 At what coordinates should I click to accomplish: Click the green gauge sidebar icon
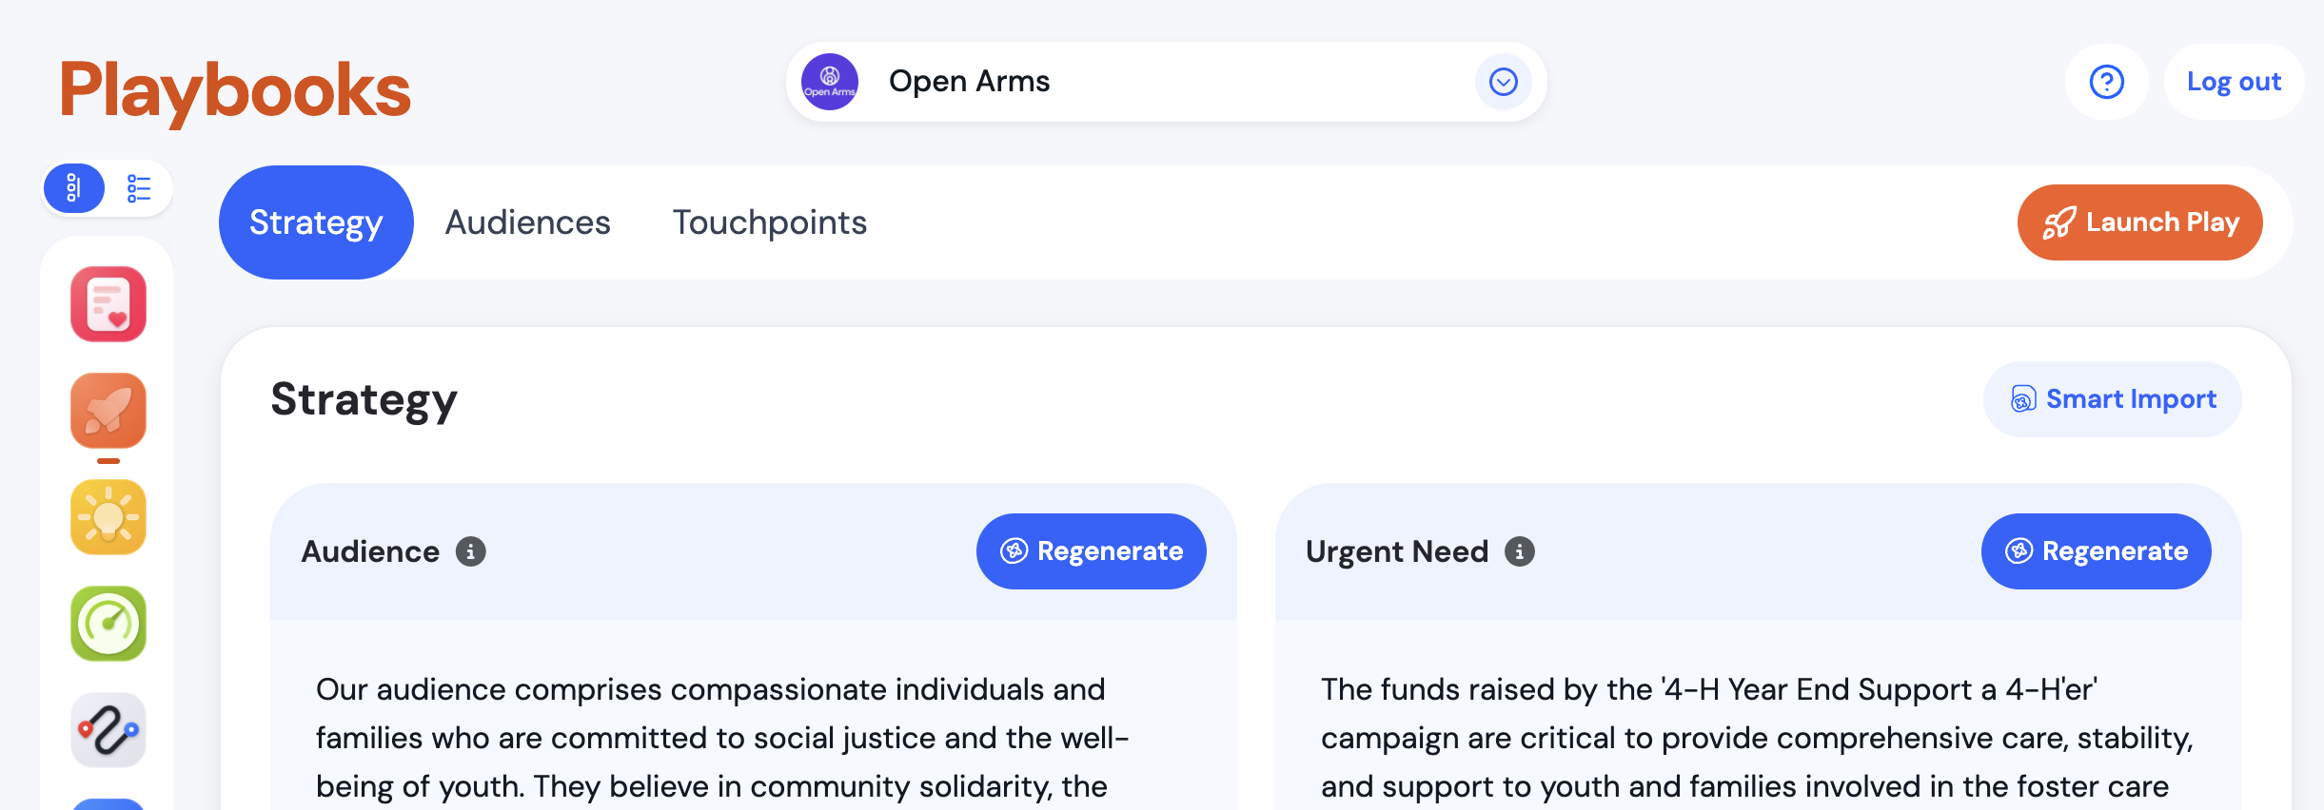(x=108, y=624)
